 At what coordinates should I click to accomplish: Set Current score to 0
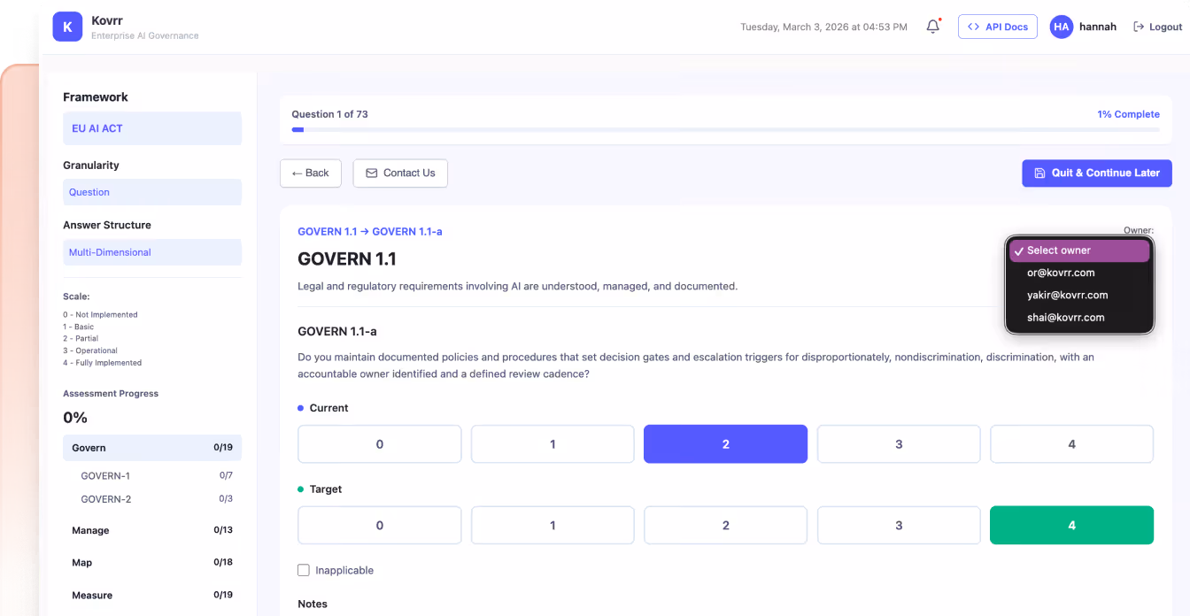pos(380,444)
